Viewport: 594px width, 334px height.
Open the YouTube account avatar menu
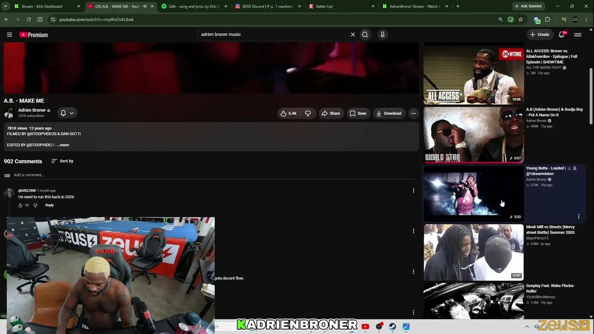578,34
